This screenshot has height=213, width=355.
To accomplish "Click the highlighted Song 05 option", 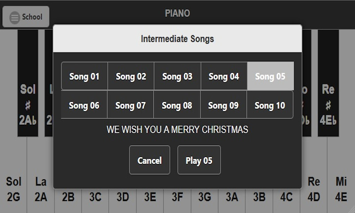I will (270, 76).
